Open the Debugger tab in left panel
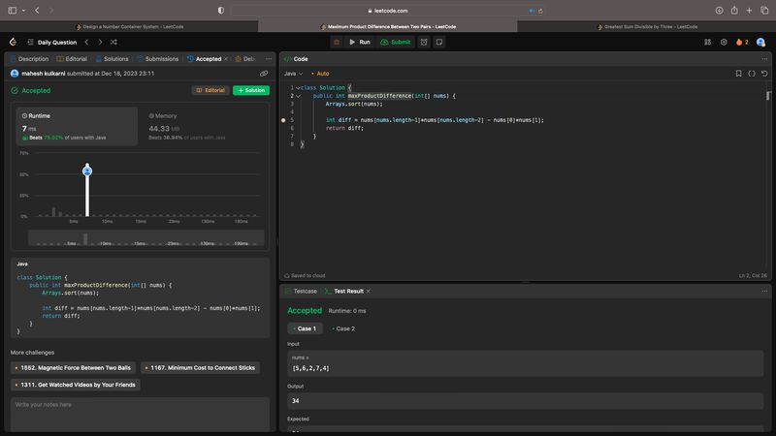 [245, 59]
